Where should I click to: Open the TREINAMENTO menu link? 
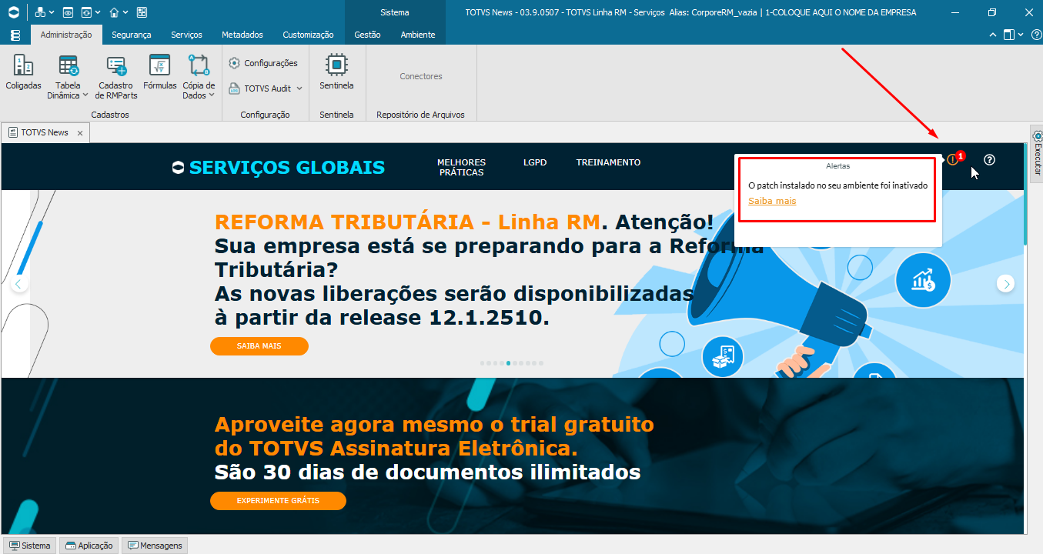(608, 162)
